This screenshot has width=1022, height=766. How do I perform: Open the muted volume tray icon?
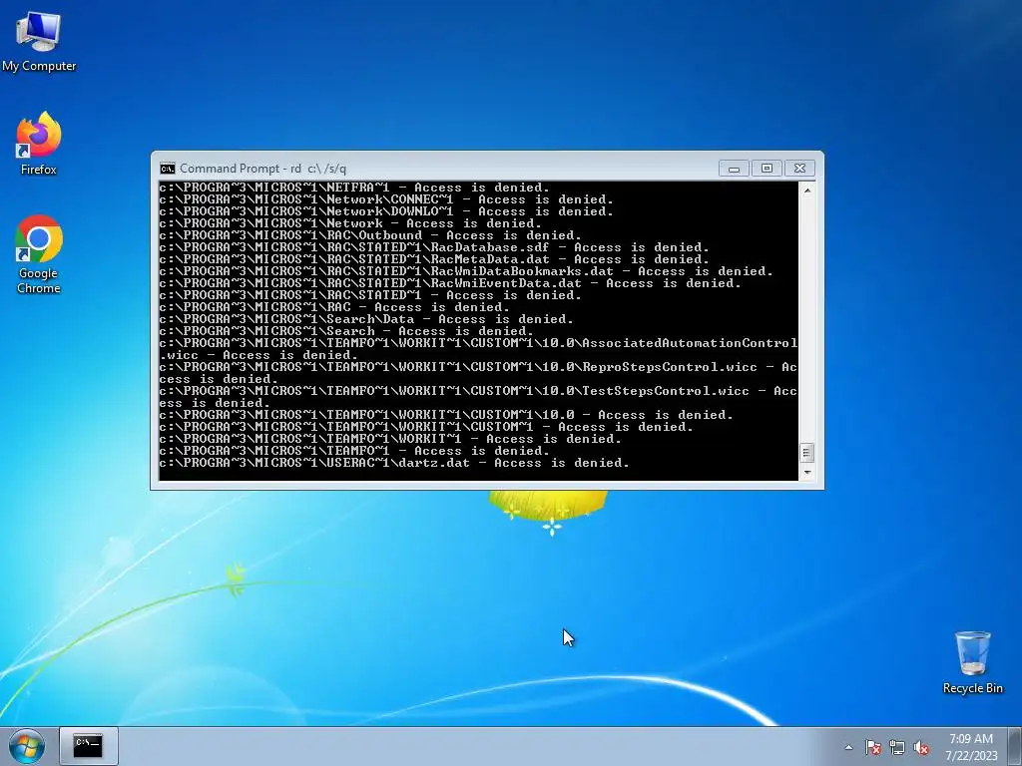921,747
